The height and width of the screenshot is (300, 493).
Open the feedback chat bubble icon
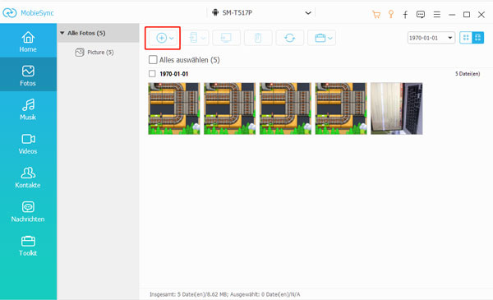[x=421, y=15]
